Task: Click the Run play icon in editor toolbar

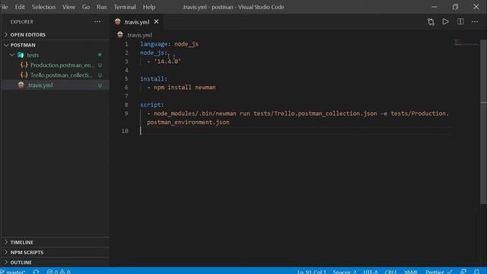Action: tap(445, 21)
